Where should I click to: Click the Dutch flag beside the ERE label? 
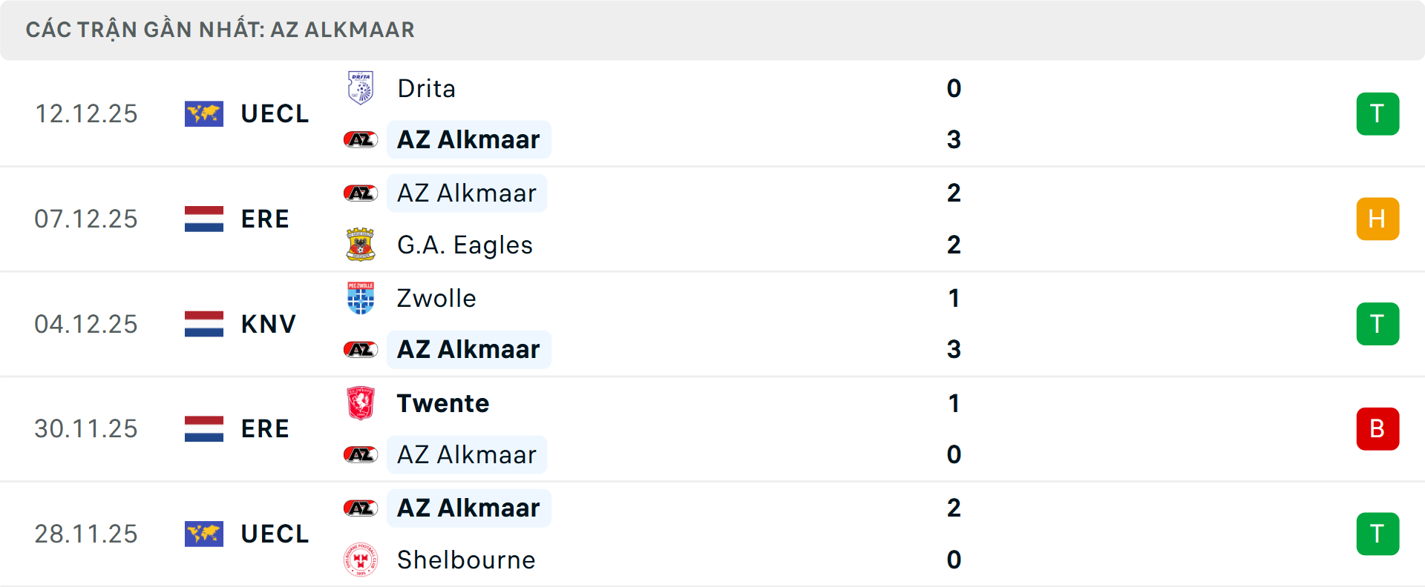[203, 219]
